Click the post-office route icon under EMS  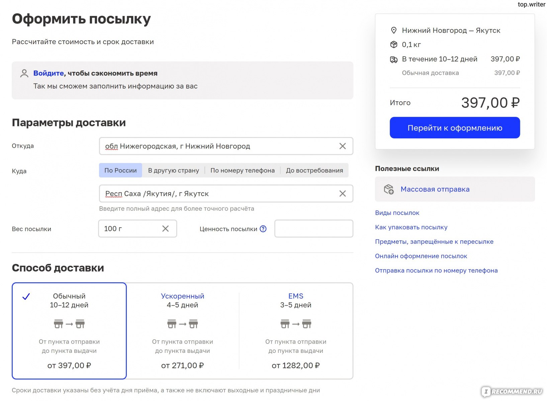(296, 324)
